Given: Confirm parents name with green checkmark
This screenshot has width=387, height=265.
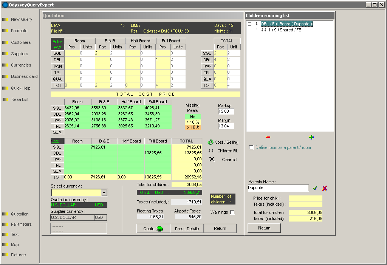Looking at the screenshot, I should pyautogui.click(x=315, y=188).
